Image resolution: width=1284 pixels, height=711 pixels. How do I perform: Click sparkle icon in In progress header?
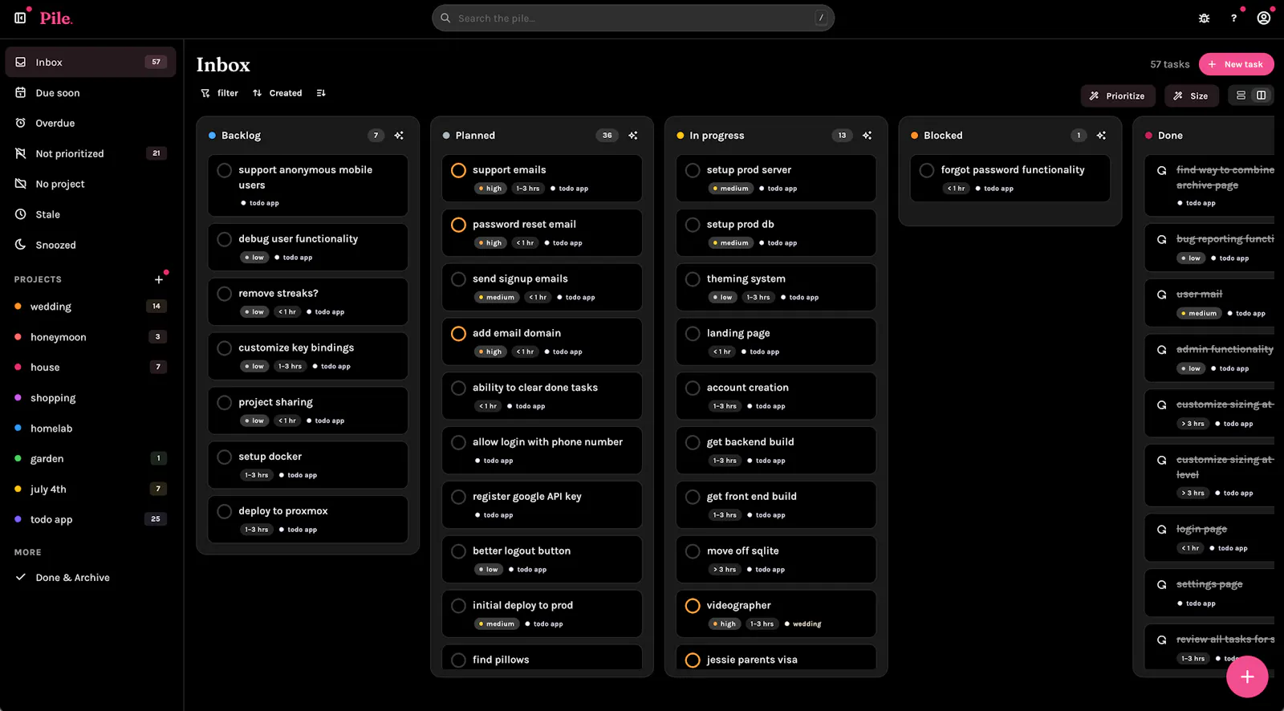click(x=867, y=136)
